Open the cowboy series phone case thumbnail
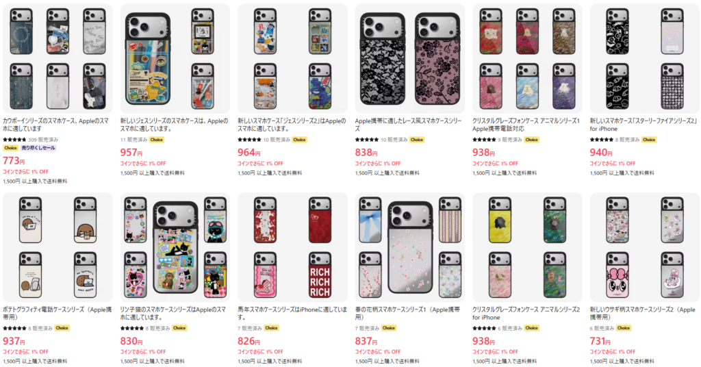 click(x=58, y=59)
